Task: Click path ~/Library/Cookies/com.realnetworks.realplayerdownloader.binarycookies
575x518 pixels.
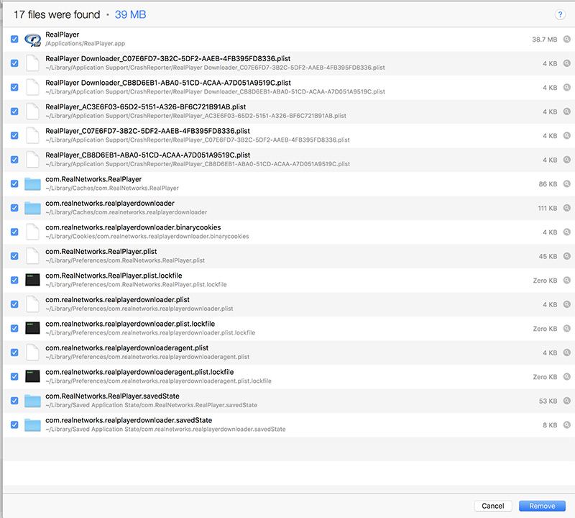Action: tap(147, 237)
